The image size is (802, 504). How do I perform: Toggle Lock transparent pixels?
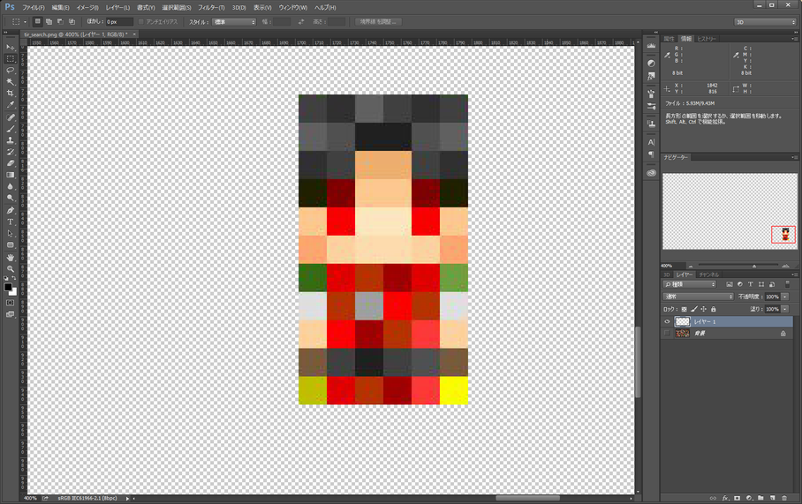point(684,309)
